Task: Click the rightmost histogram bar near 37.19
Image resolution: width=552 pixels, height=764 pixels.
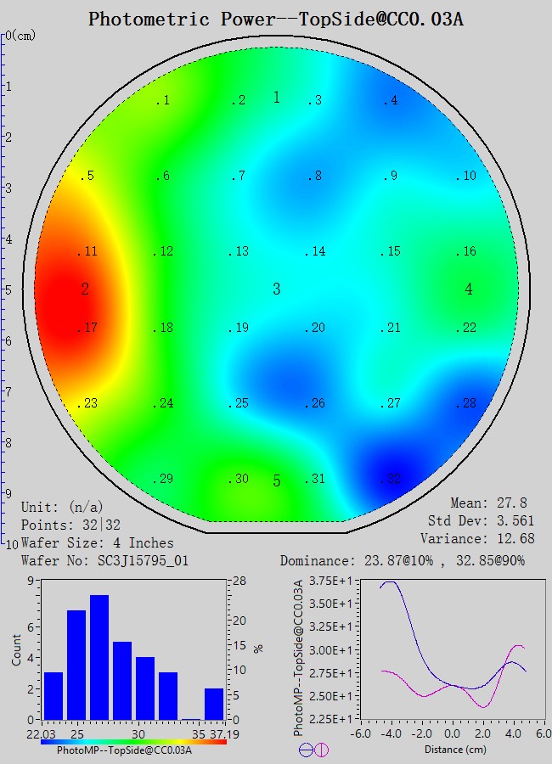Action: coord(214,704)
